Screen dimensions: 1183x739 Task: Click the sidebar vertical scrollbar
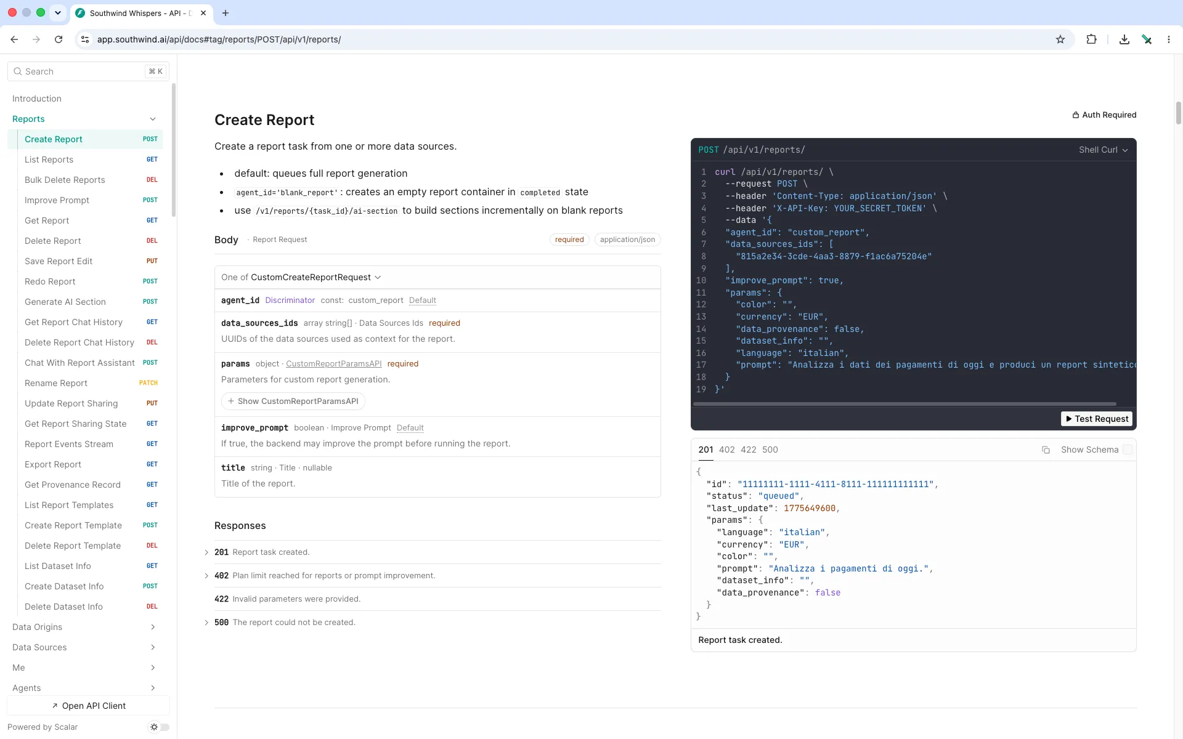[x=174, y=150]
